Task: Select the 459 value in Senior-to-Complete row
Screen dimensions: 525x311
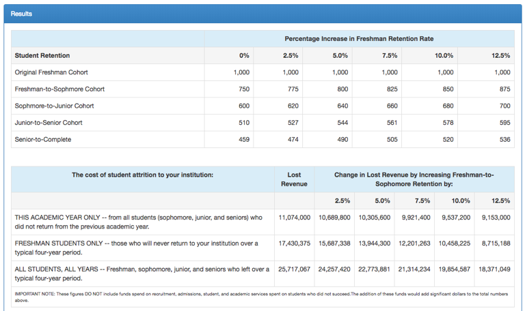Action: 242,139
